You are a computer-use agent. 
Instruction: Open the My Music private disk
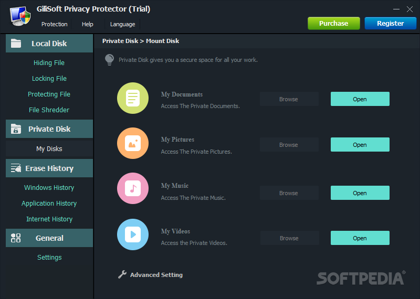[x=360, y=193]
